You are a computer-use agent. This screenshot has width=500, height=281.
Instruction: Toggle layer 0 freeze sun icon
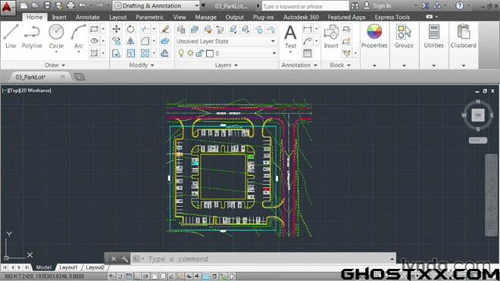click(x=190, y=53)
